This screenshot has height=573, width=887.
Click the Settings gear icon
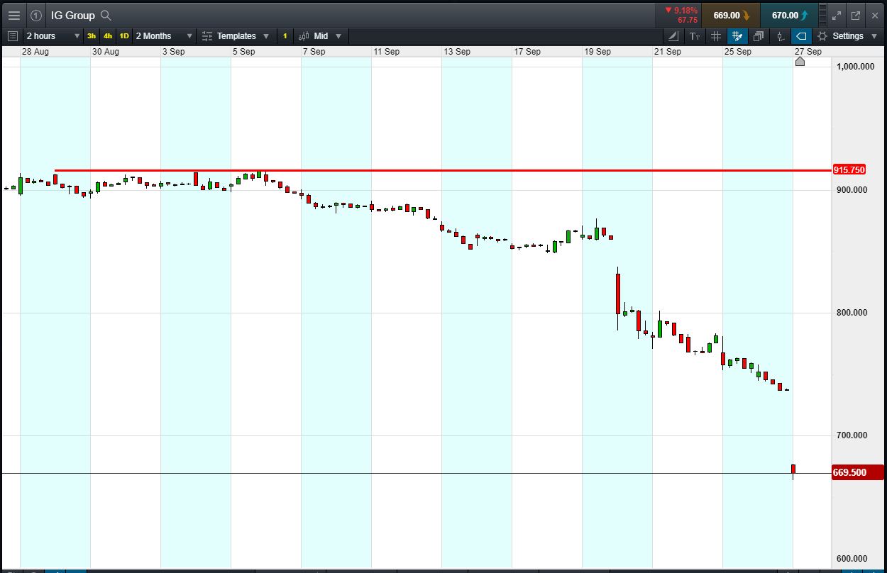822,36
